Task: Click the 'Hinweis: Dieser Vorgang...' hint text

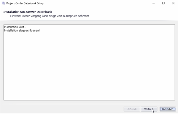Action: 50,16
